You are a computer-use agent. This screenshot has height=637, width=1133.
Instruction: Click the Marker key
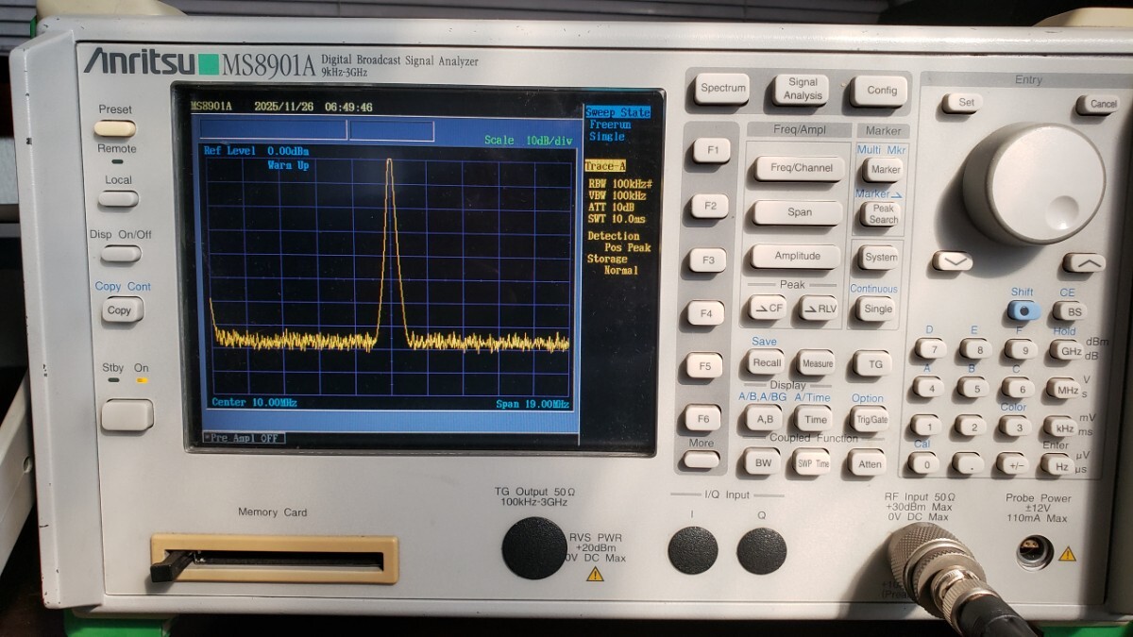[x=884, y=169]
